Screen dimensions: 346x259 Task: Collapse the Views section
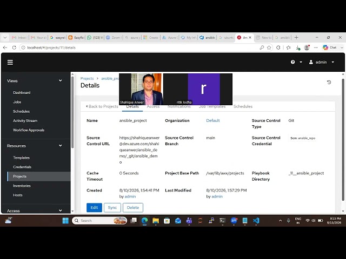pyautogui.click(x=60, y=80)
